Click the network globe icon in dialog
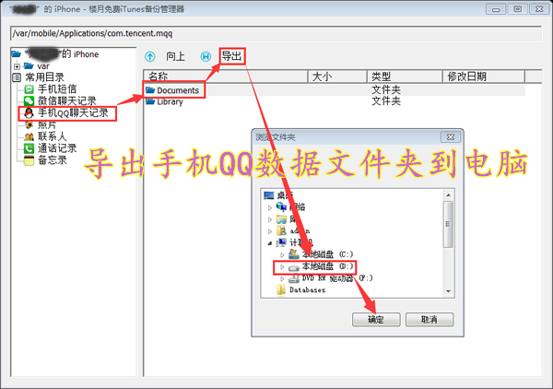Screen dimensions: 553x389 point(281,206)
